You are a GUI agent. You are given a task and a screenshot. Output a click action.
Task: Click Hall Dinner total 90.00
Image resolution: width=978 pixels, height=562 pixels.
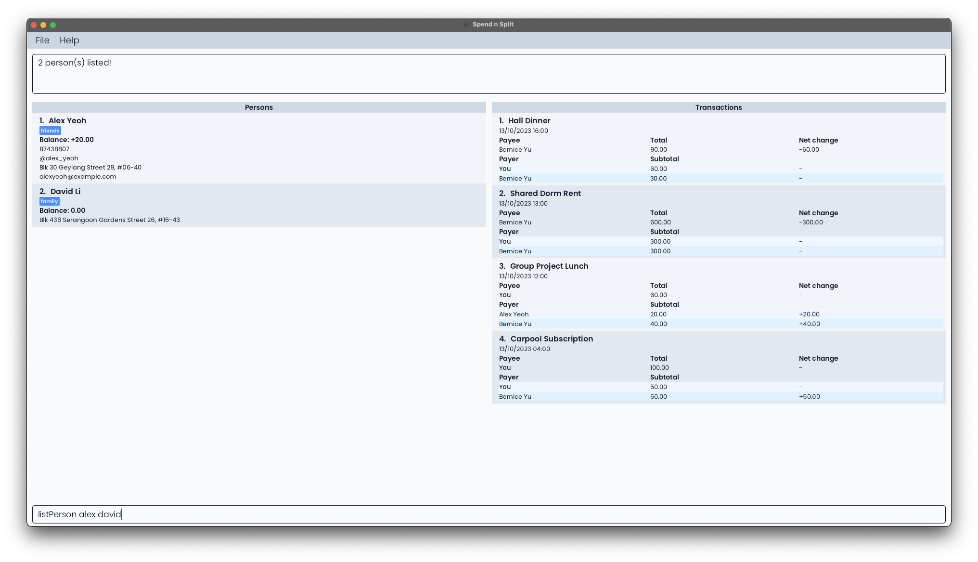pyautogui.click(x=658, y=150)
